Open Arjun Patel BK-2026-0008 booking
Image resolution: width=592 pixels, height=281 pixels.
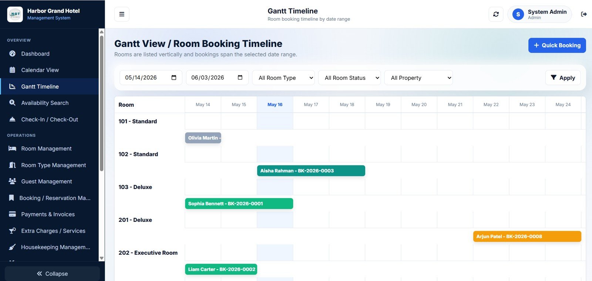tap(527, 237)
